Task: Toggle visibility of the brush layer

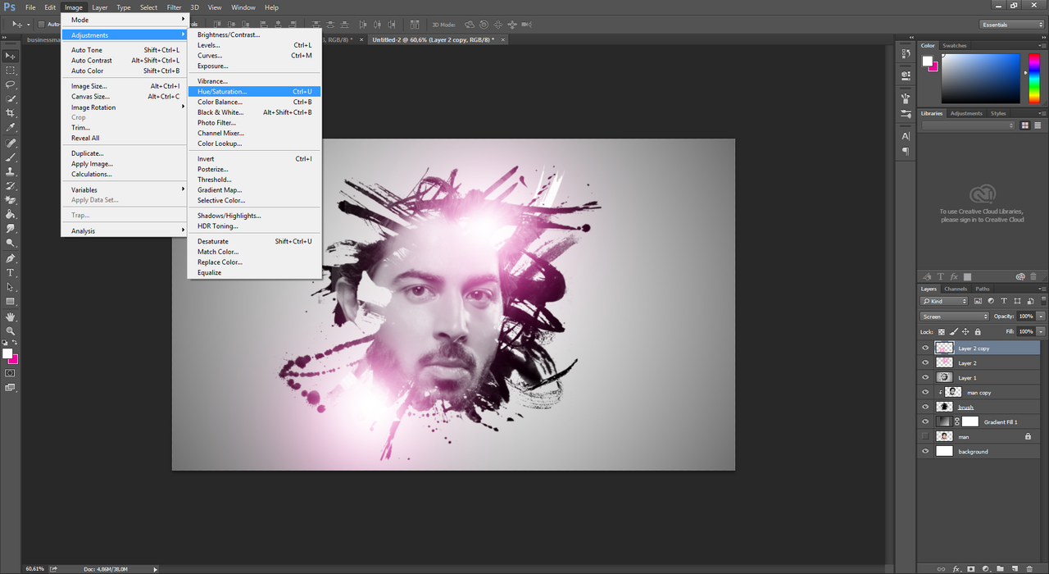Action: [x=925, y=408]
